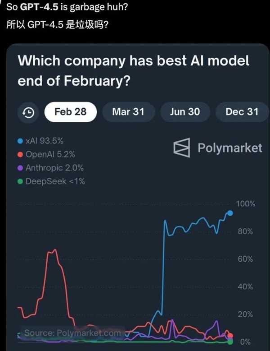
Task: Click the xAI 93.5% legend label
Action: 45,141
